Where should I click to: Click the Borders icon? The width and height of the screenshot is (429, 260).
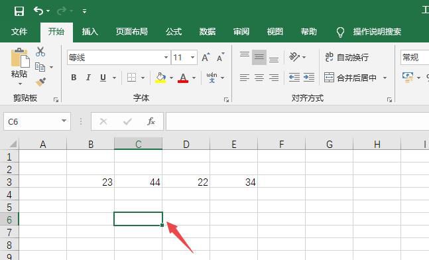click(131, 78)
